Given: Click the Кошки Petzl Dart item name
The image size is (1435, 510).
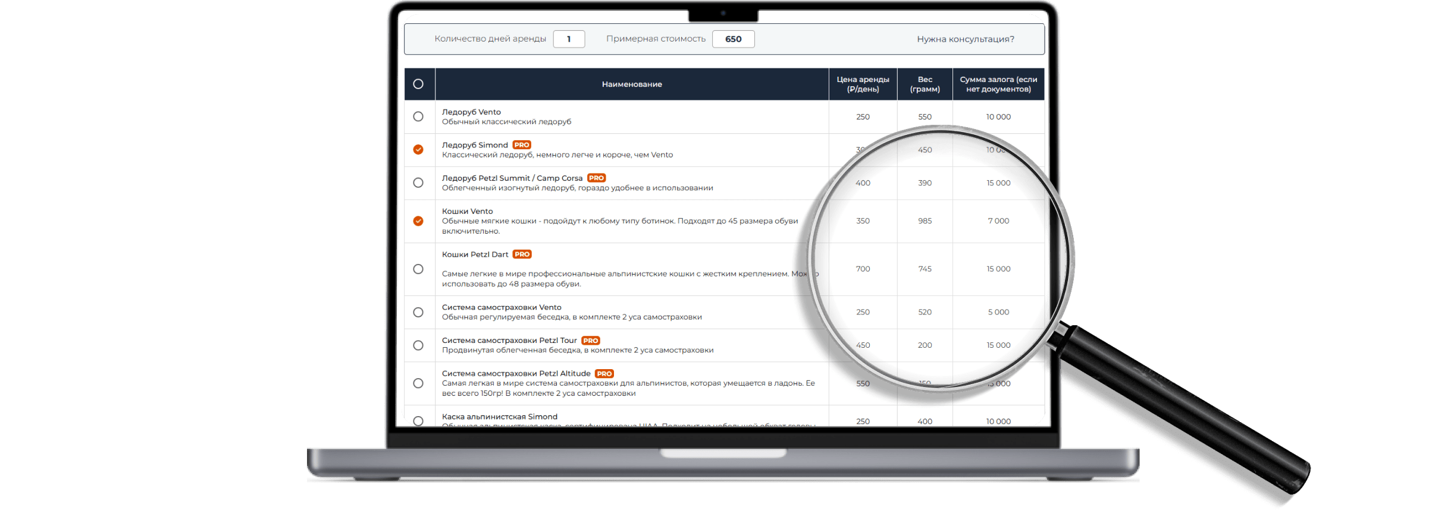Looking at the screenshot, I should (x=475, y=254).
